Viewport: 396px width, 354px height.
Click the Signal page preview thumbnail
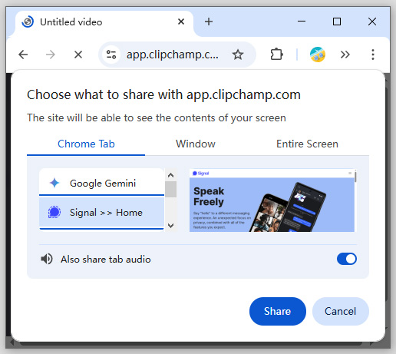[x=273, y=200]
